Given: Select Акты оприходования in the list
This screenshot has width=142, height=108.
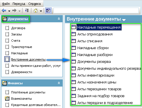Looking at the screenshot, I should click(95, 34).
